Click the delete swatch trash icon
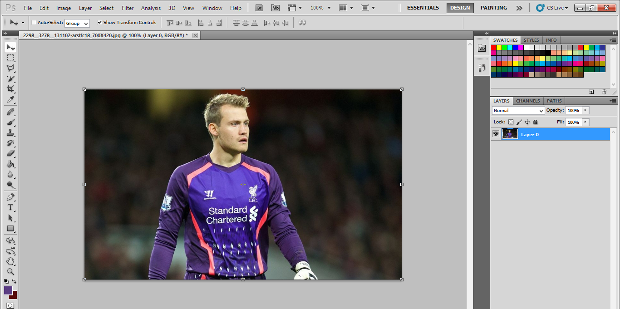This screenshot has height=309, width=620. point(604,92)
